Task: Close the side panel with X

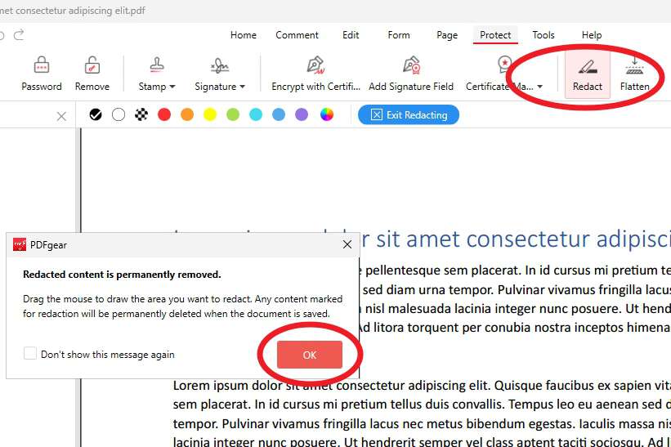Action: [x=61, y=116]
